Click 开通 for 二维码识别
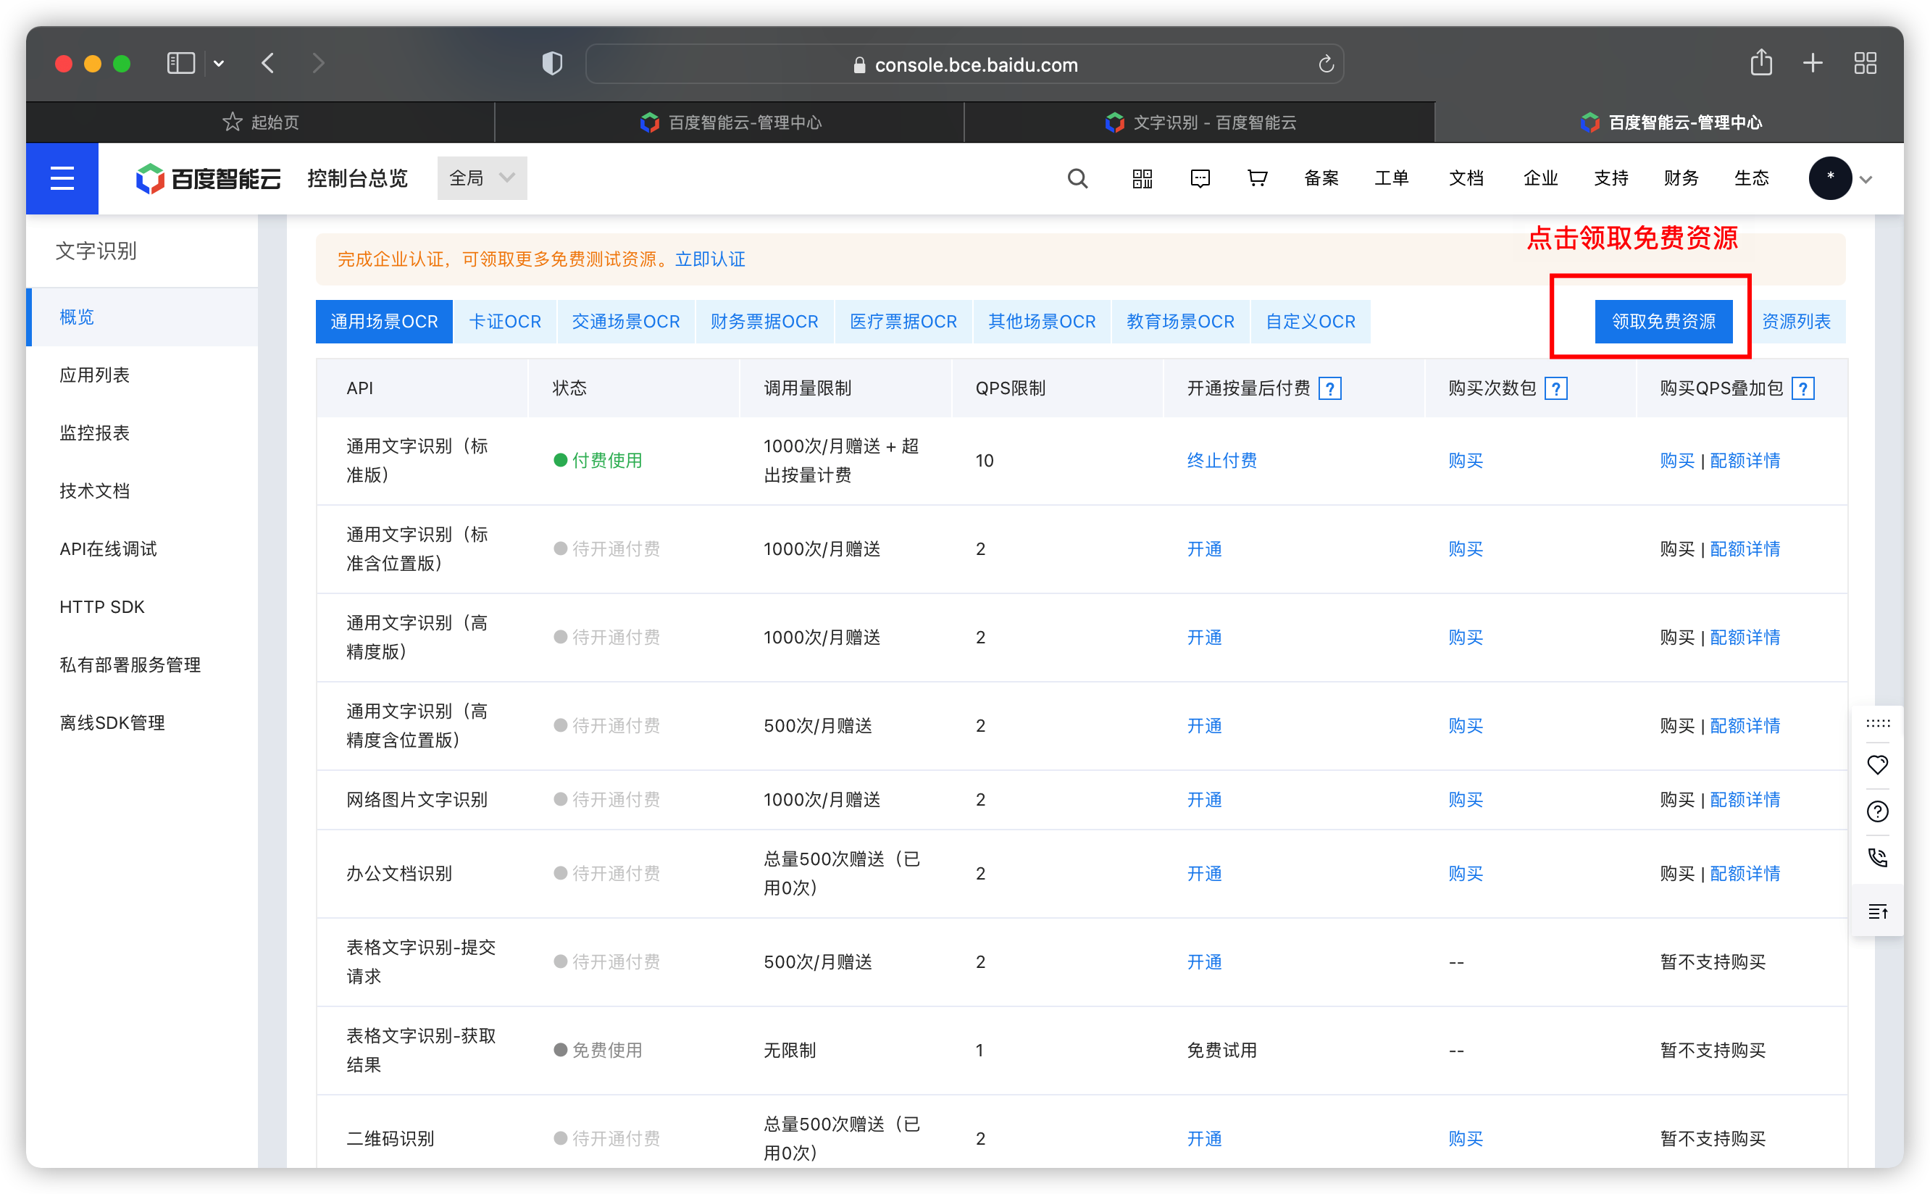 (x=1204, y=1139)
